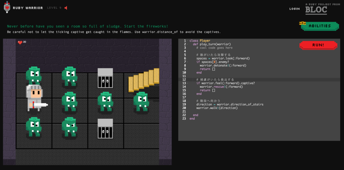344x170 pixels.
Task: Click the 'direction = warrior.direction_of_stairs' line
Action: point(230,104)
